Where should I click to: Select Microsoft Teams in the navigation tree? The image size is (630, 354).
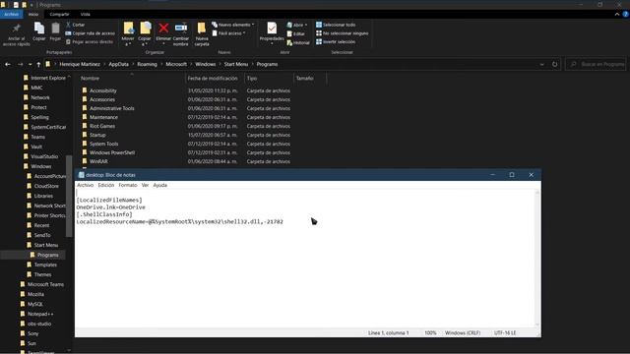tap(45, 284)
